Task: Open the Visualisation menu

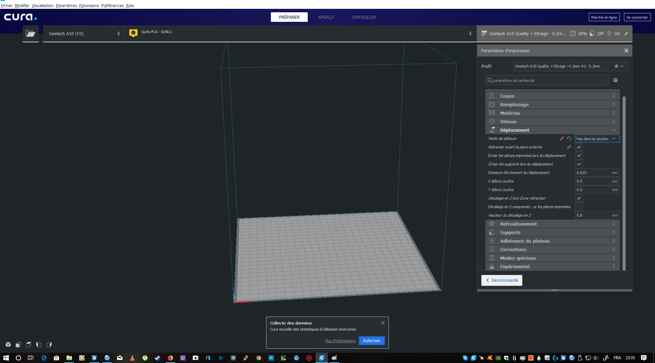Action: pos(43,5)
